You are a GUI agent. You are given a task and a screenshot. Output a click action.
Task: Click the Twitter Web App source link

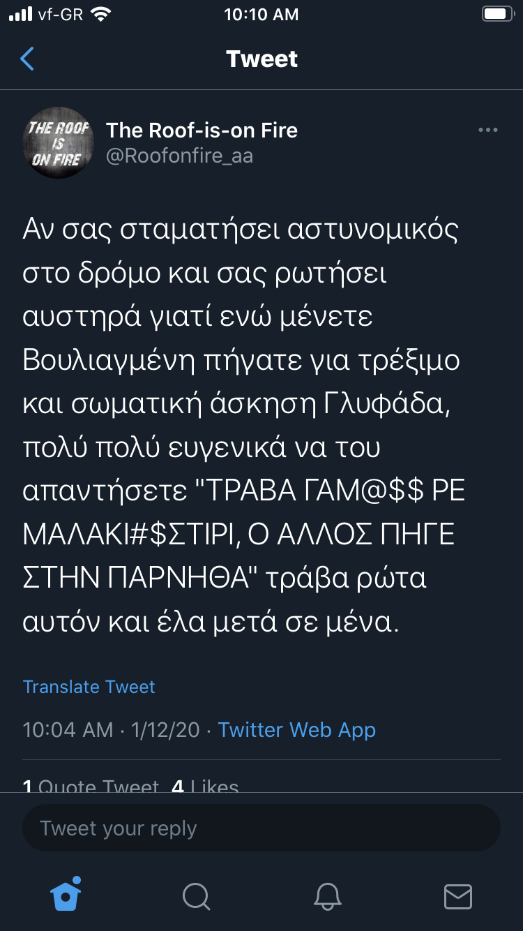[x=296, y=730]
